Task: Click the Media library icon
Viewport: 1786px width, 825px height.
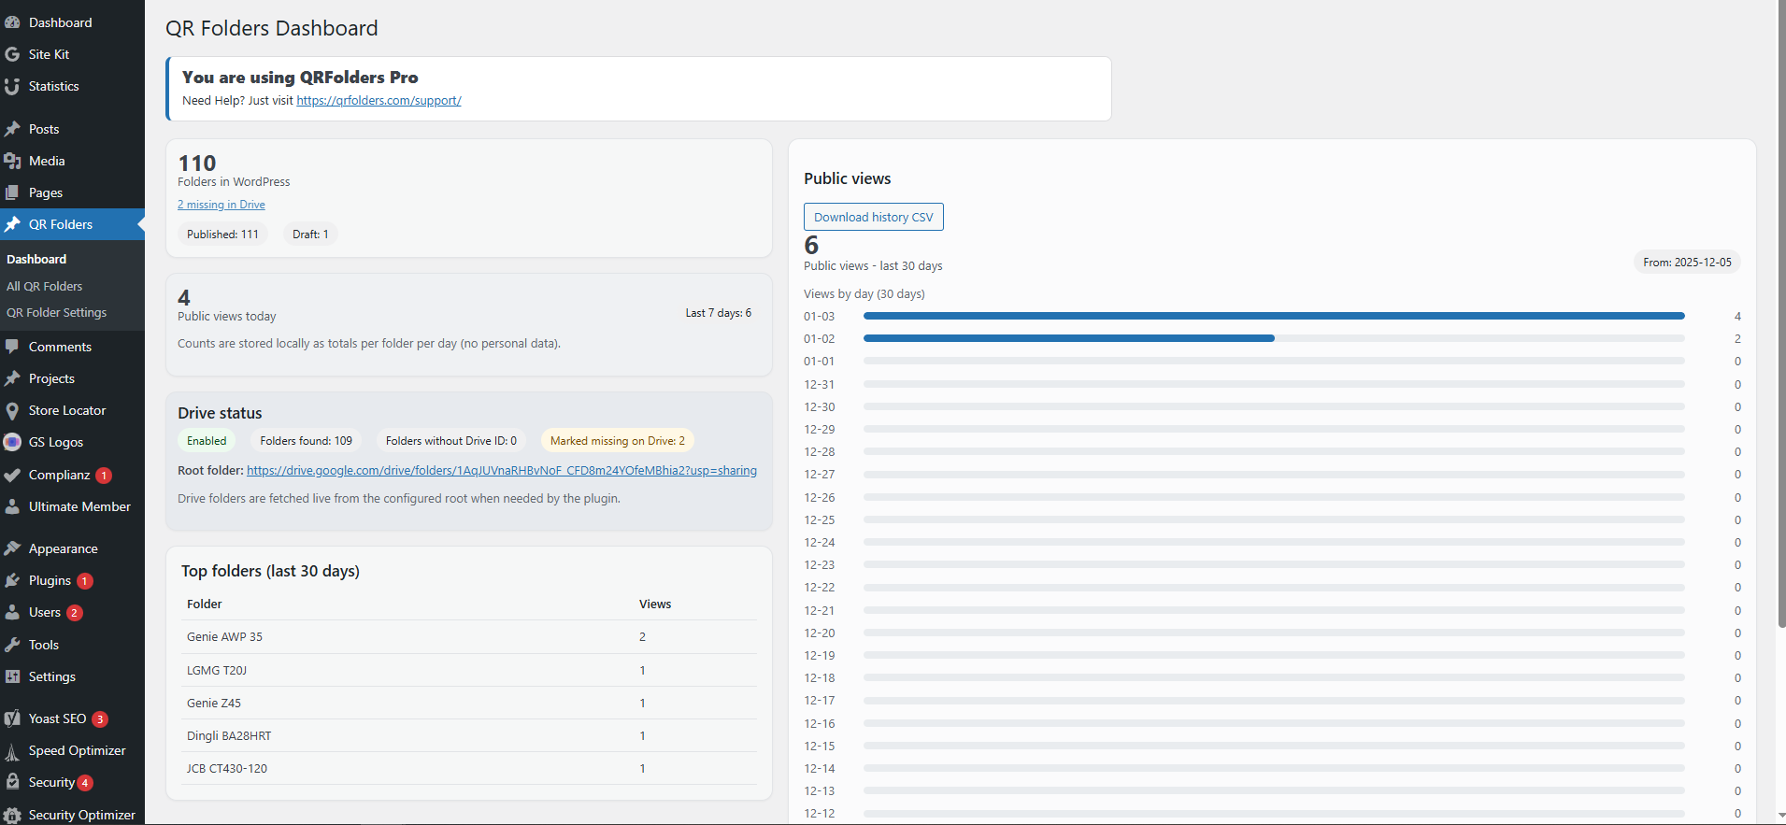Action: click(x=12, y=162)
